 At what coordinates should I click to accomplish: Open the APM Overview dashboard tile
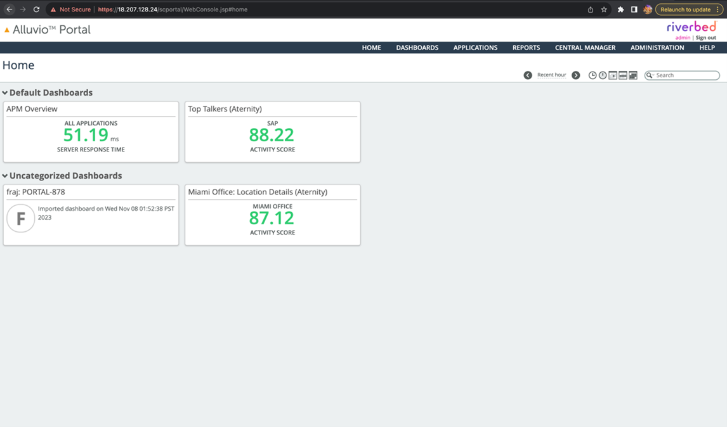[91, 132]
